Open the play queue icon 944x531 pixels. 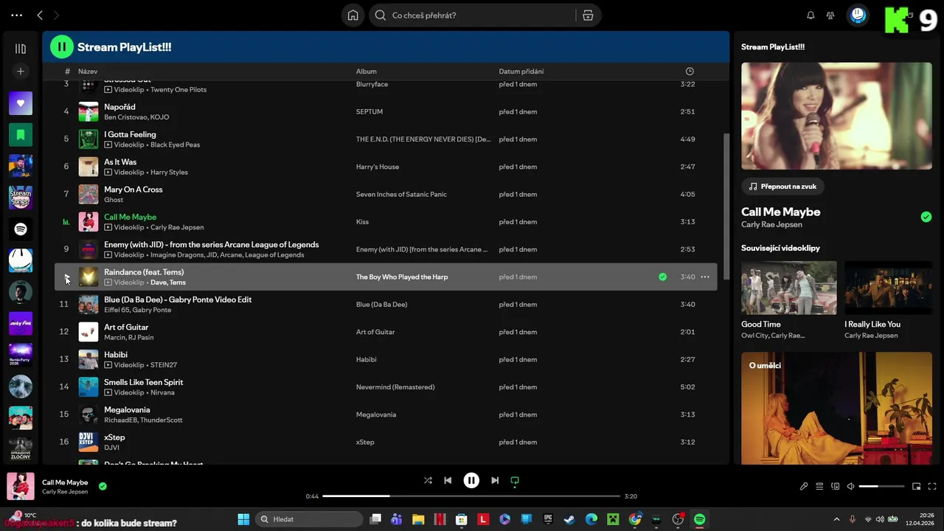tap(819, 486)
